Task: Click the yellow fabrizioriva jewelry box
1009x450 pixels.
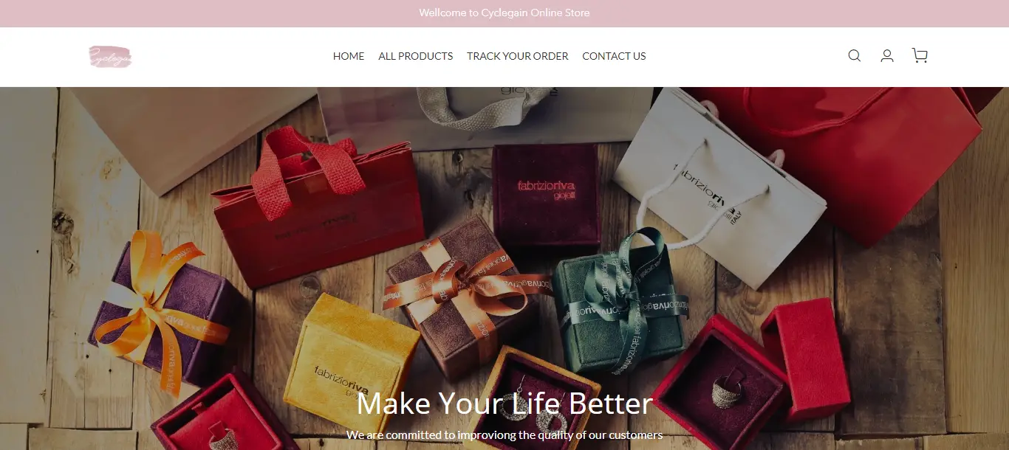Action: (351, 360)
